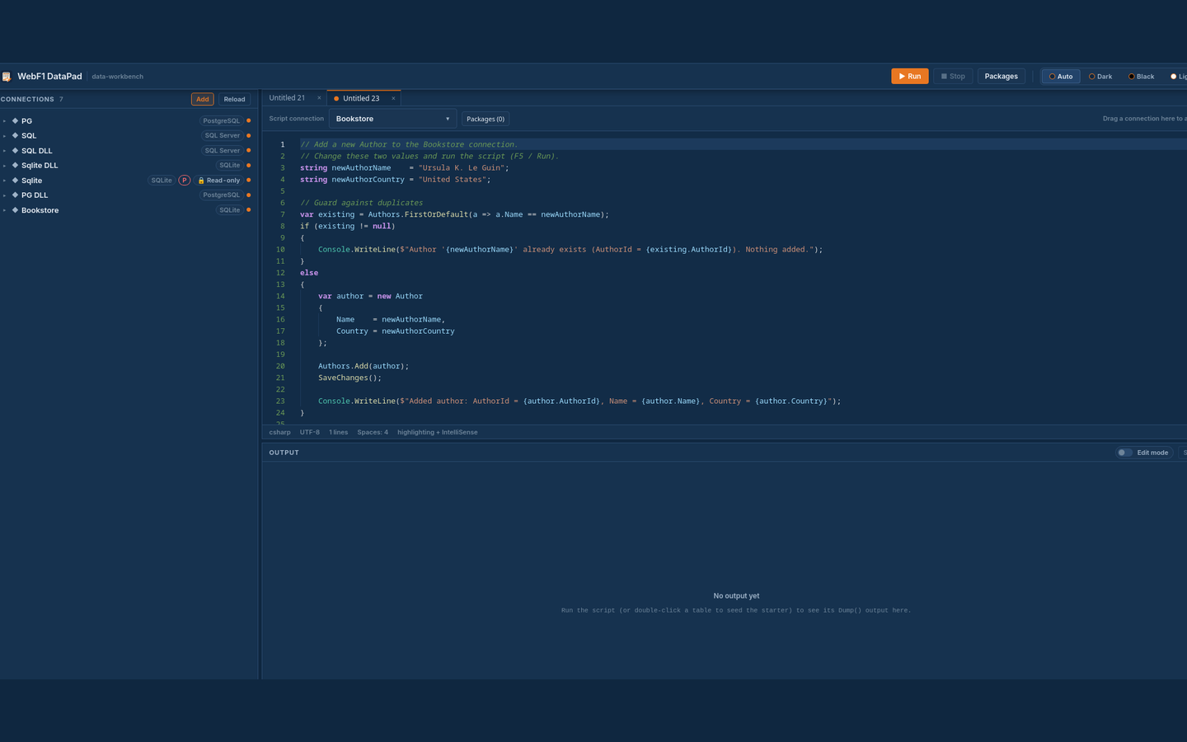Click the orange status dot for PG DLL
The image size is (1187, 742).
pos(249,195)
